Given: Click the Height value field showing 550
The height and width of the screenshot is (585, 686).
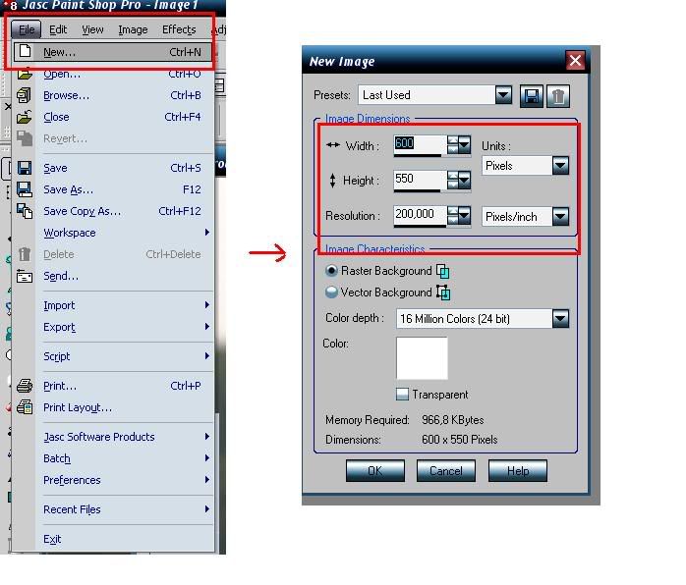Looking at the screenshot, I should (x=420, y=180).
